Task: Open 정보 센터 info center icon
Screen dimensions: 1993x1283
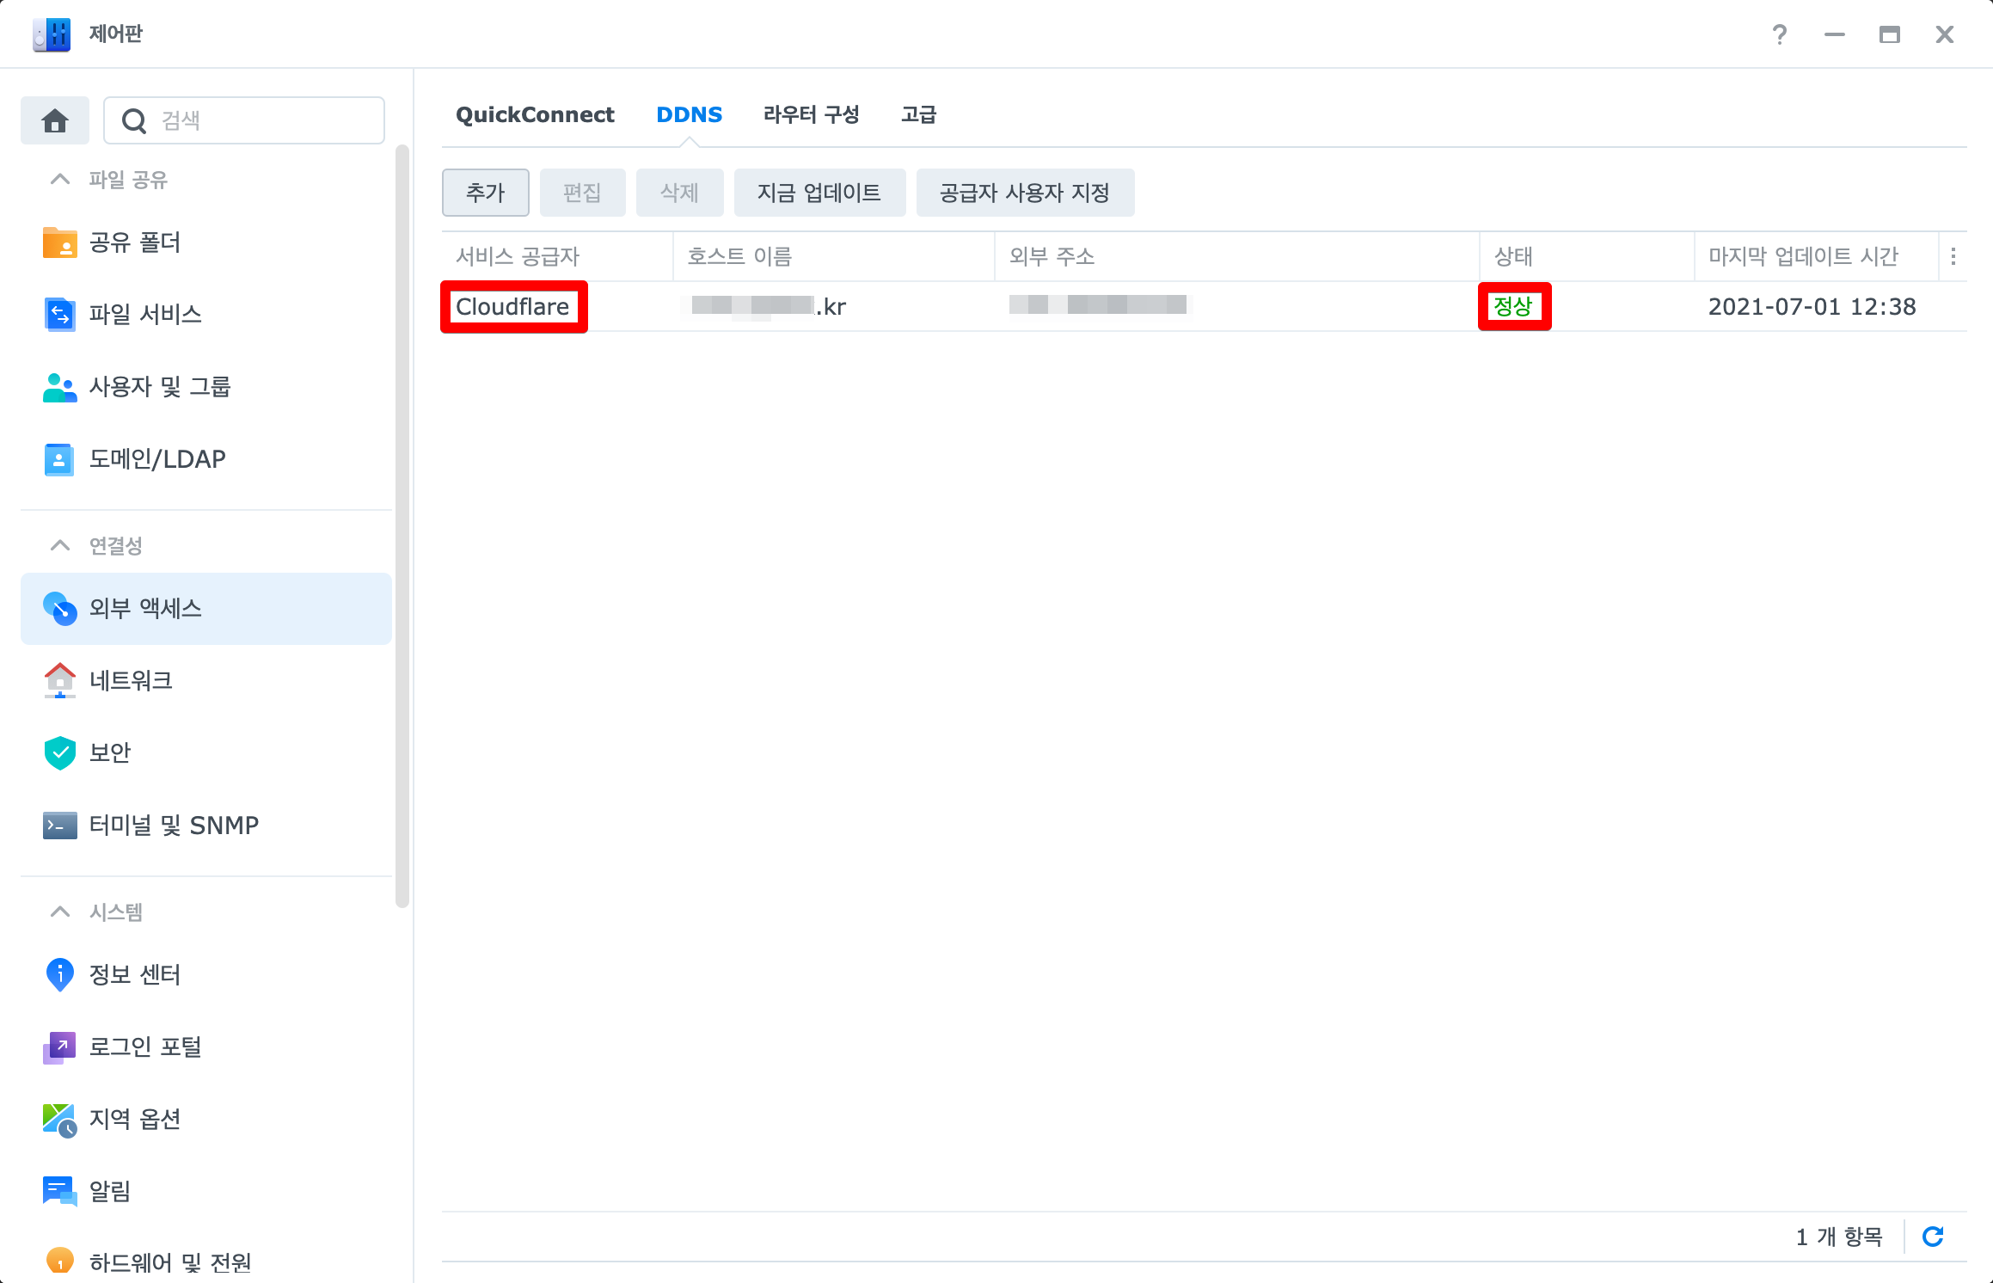Action: point(59,975)
